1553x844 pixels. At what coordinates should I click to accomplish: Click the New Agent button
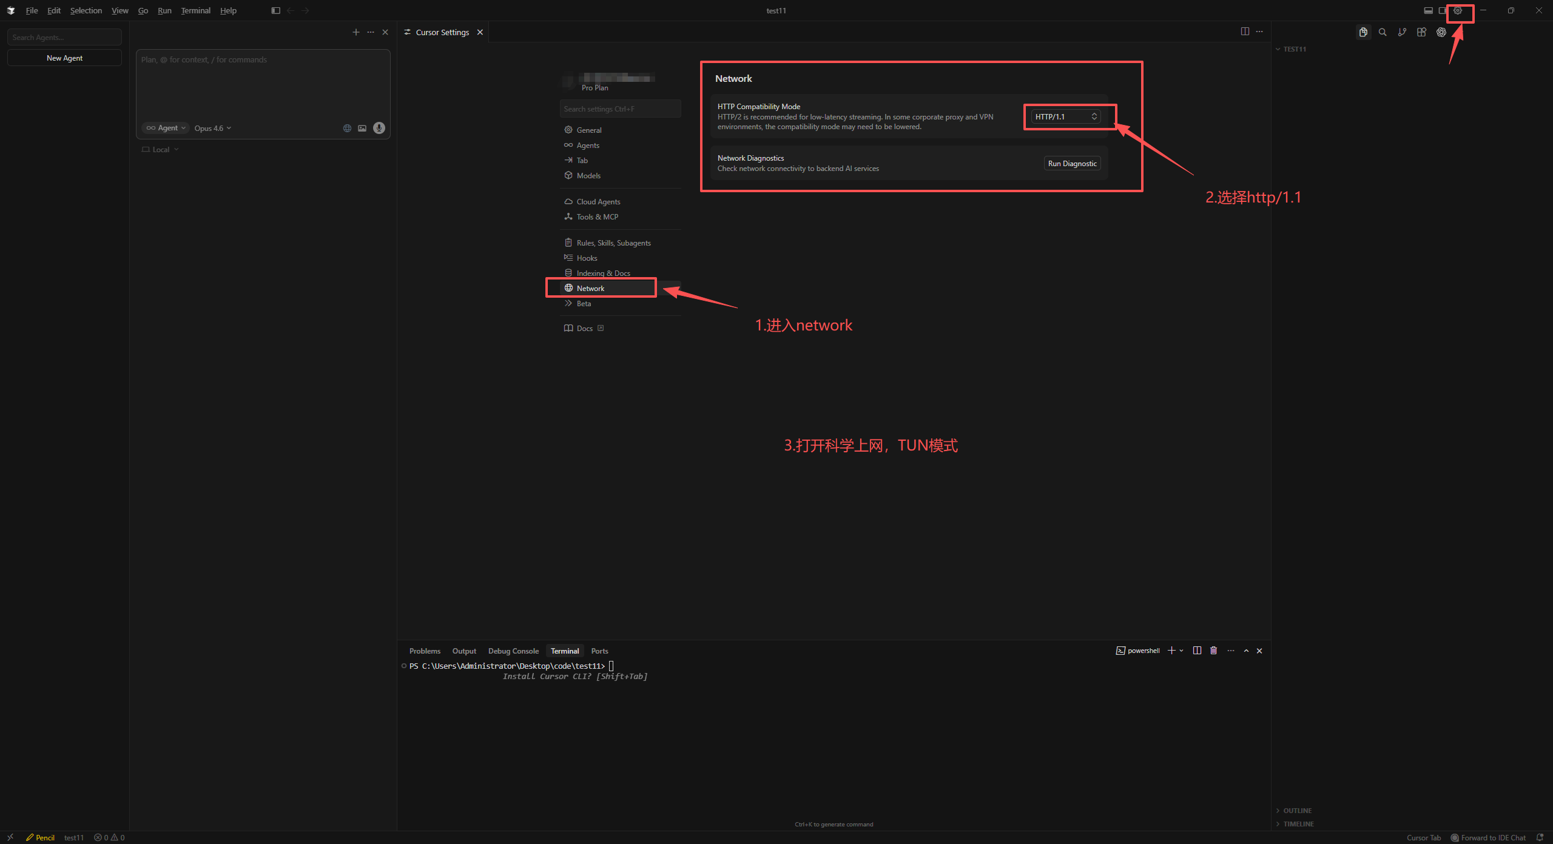tap(64, 58)
